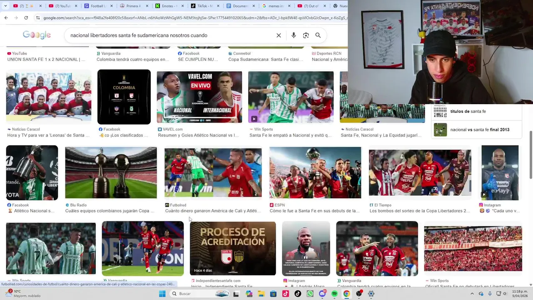Click 'Cómo le fue a Santa Fe' link

tap(314, 211)
